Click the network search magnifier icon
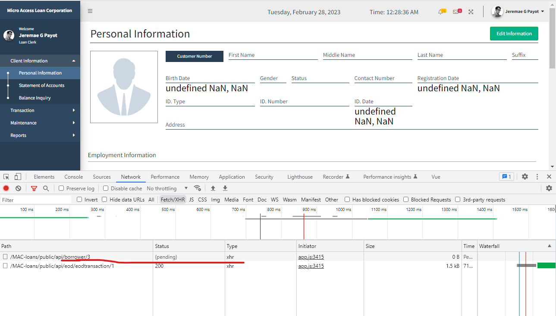556x316 pixels. pos(45,188)
